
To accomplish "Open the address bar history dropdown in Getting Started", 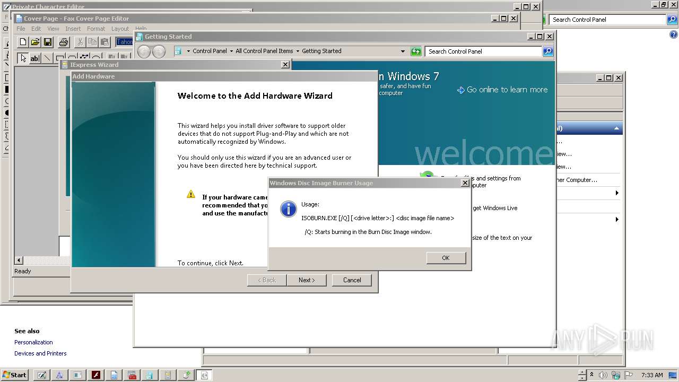I will click(403, 51).
